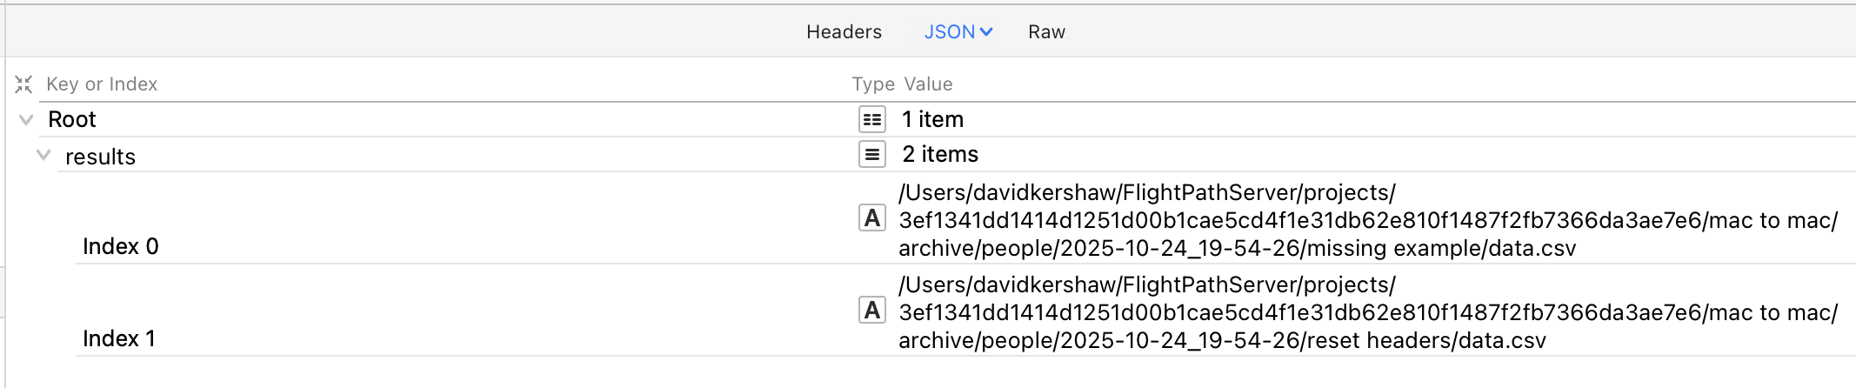Click the Root dictionary type icon
Viewport: 1856px width, 388px height.
tap(871, 119)
